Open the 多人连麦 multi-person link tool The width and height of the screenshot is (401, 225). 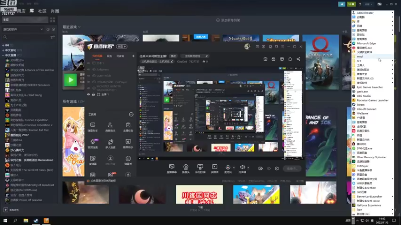click(110, 144)
